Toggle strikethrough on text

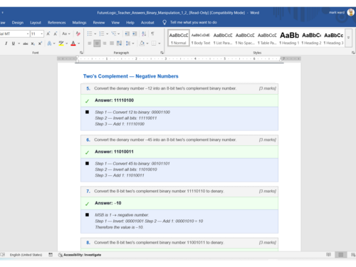pos(26,43)
